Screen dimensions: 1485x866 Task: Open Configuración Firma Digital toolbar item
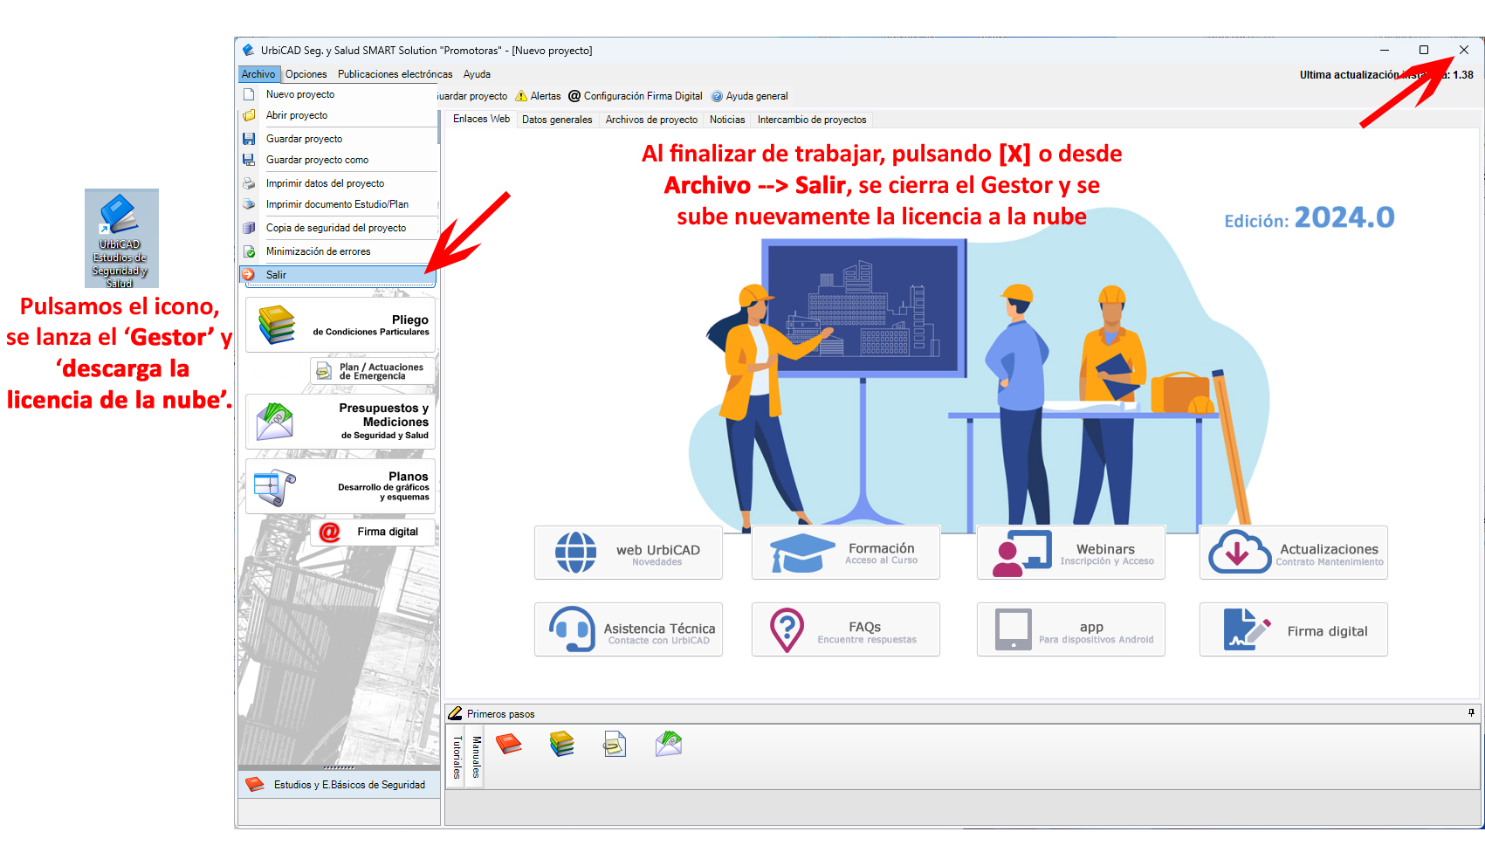click(636, 96)
